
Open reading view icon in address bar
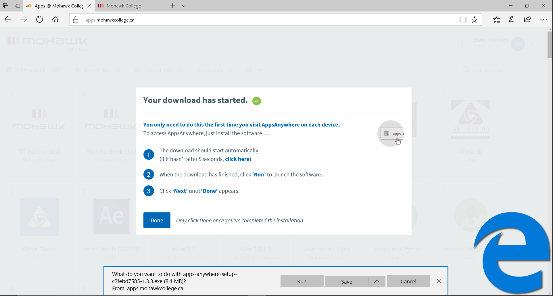coord(462,20)
